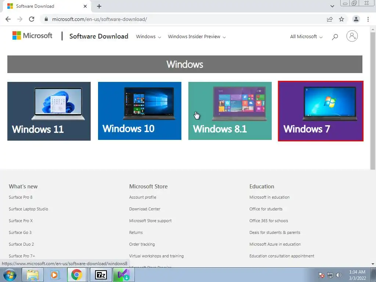The image size is (376, 282).
Task: Launch Windows Media Player from taskbar
Action: coord(55,275)
